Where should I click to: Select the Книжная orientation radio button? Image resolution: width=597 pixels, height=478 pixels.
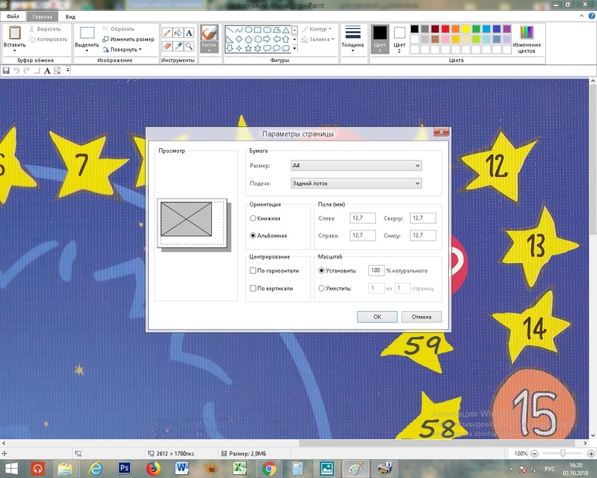tap(253, 219)
